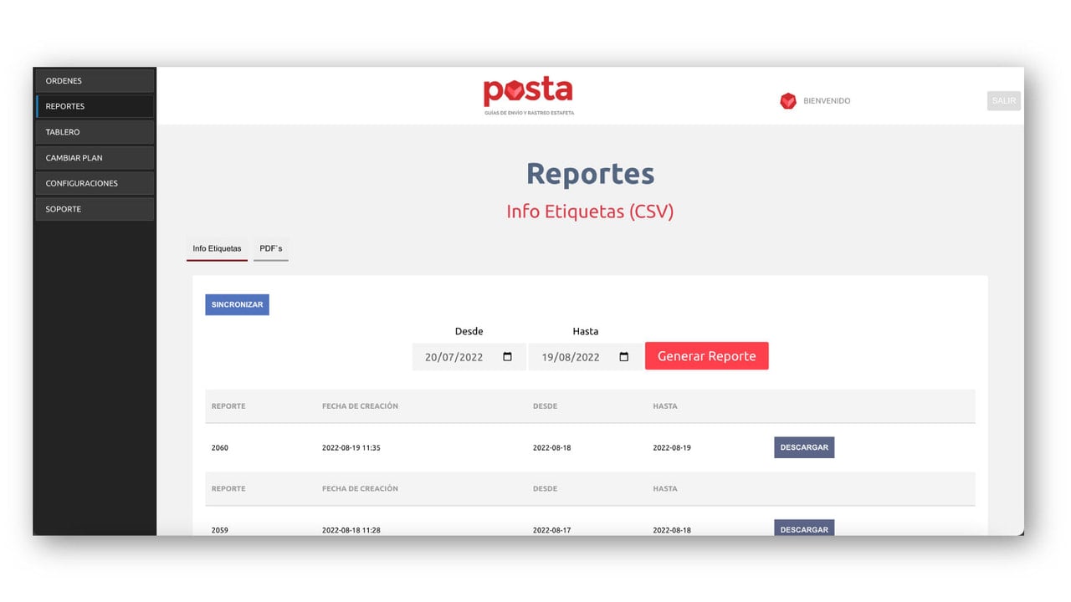Screen dimensions: 1071x602
Task: Download report 2059 with Descargar
Action: coord(804,528)
